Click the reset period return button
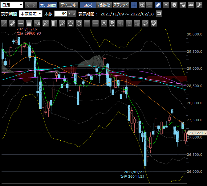Screen dimensions: 207x186 [x=159, y=14]
